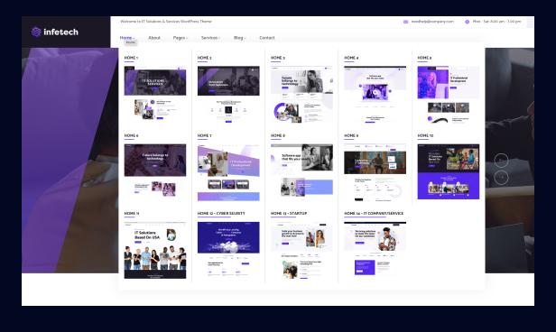Click the needhelp@company.com email link
Screen dimensions: 556x332
tap(432, 22)
